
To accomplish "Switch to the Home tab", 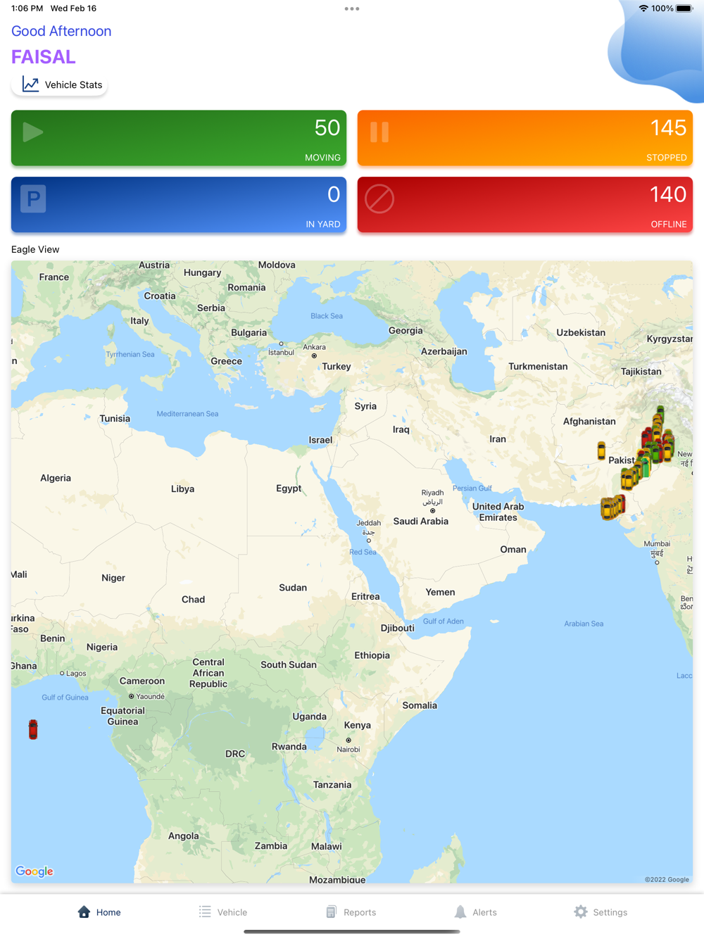I will click(99, 912).
